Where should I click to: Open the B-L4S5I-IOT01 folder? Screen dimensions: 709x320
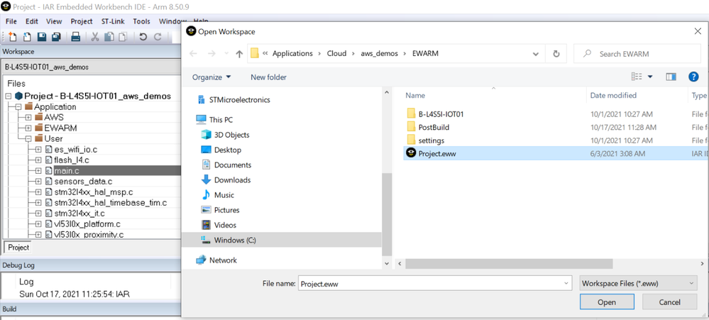pos(441,114)
